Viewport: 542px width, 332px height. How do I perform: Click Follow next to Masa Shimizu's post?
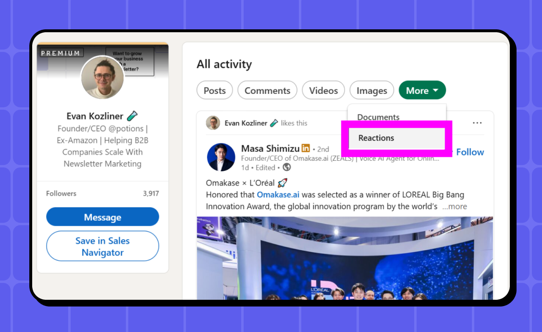[470, 152]
